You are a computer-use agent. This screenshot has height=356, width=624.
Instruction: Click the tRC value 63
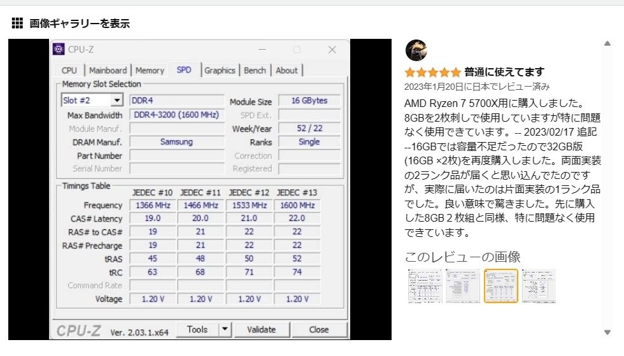pos(153,272)
